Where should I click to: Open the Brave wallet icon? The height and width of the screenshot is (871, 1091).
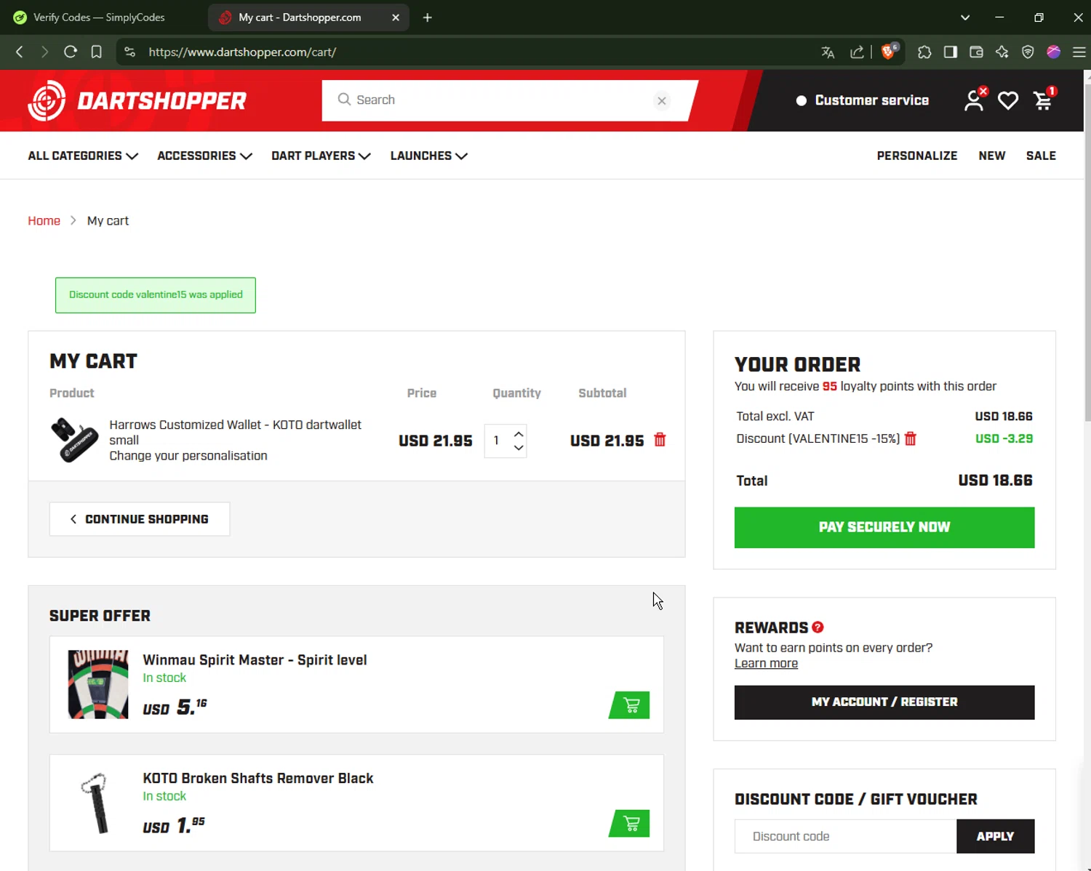(x=976, y=52)
